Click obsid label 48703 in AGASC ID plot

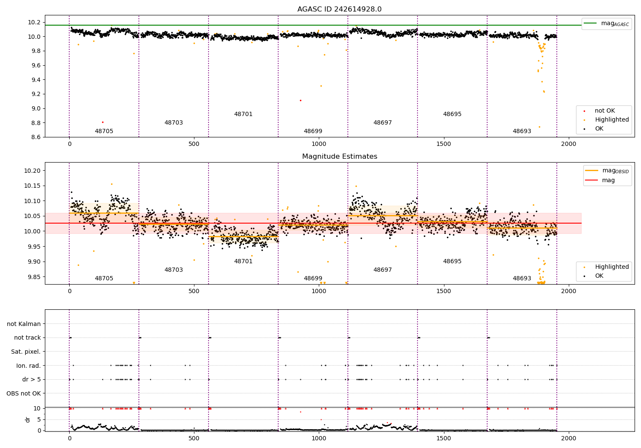(173, 122)
